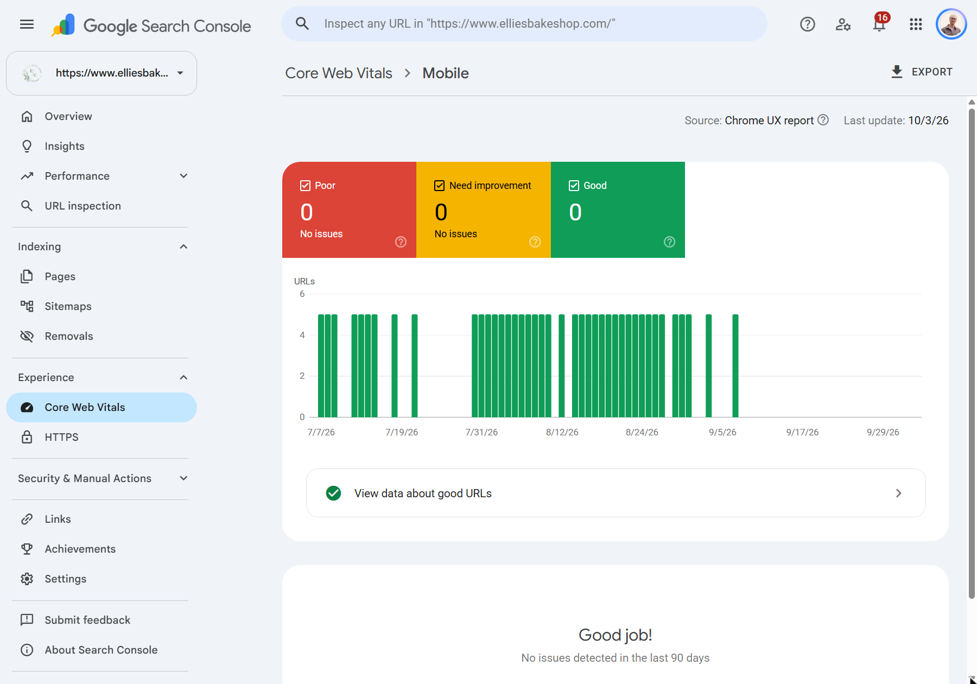
Task: Click help icon in the Poor card
Action: pos(401,242)
